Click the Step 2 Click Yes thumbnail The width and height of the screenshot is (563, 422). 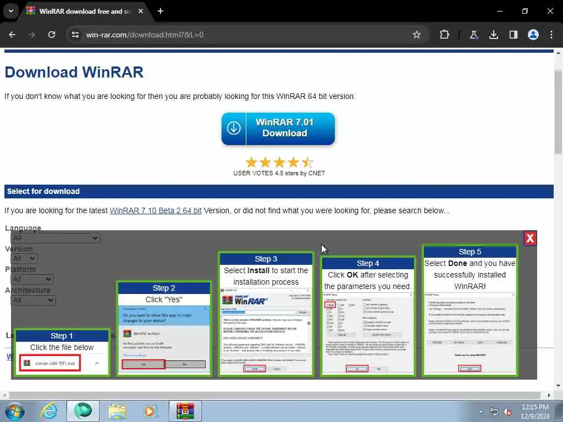click(164, 329)
